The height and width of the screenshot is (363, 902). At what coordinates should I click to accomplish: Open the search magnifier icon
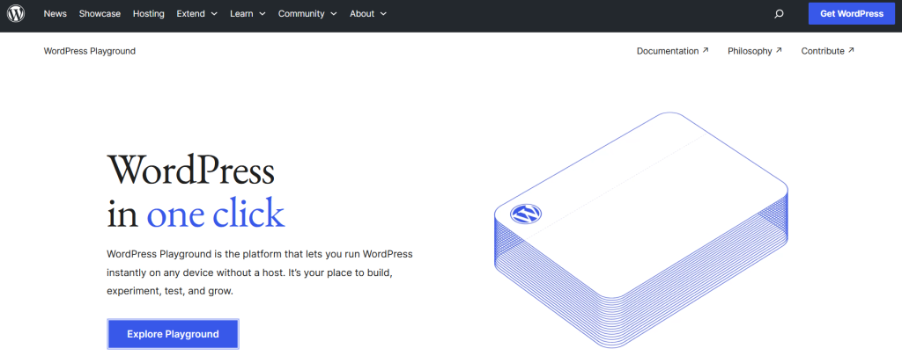(x=779, y=14)
